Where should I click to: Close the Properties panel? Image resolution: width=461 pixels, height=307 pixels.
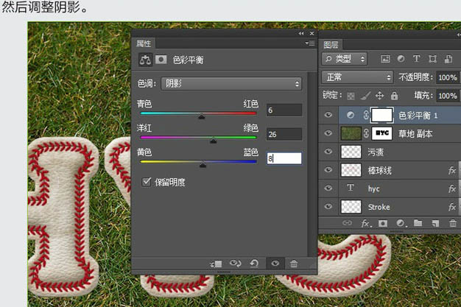312,34
